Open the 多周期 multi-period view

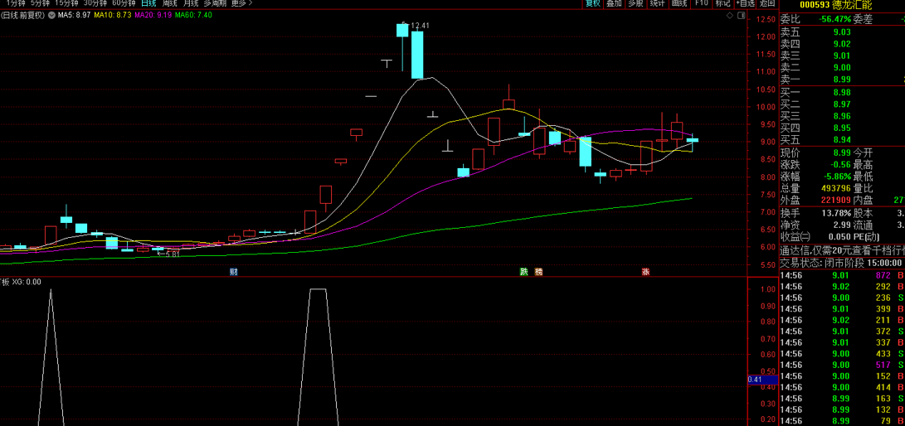coord(215,2)
